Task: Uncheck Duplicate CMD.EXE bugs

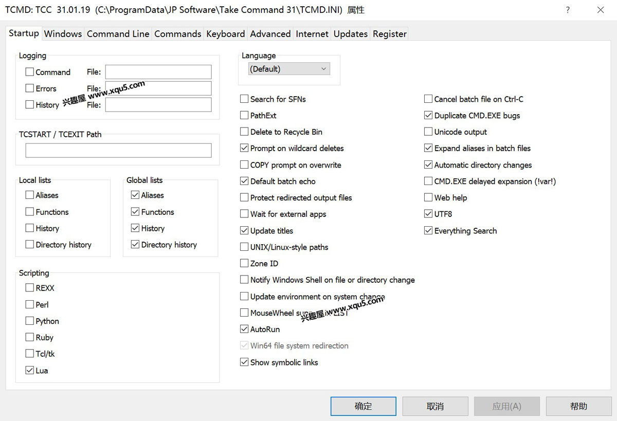Action: pos(428,115)
